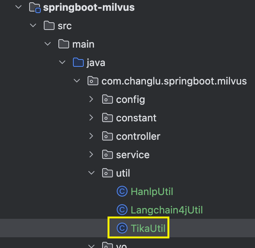The width and height of the screenshot is (255, 248).
Task: Expand the service package arrow
Action: coord(91,154)
